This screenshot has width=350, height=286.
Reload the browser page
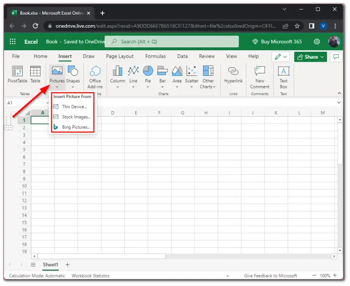(x=35, y=26)
